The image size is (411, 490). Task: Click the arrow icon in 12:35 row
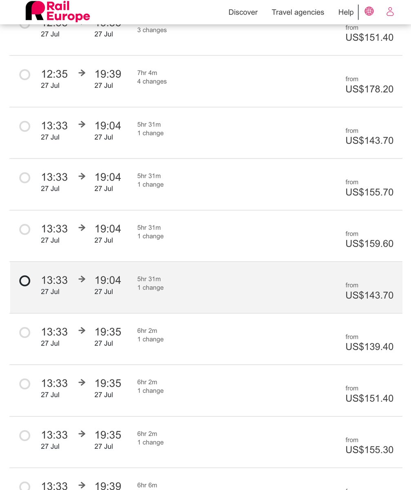tap(82, 73)
